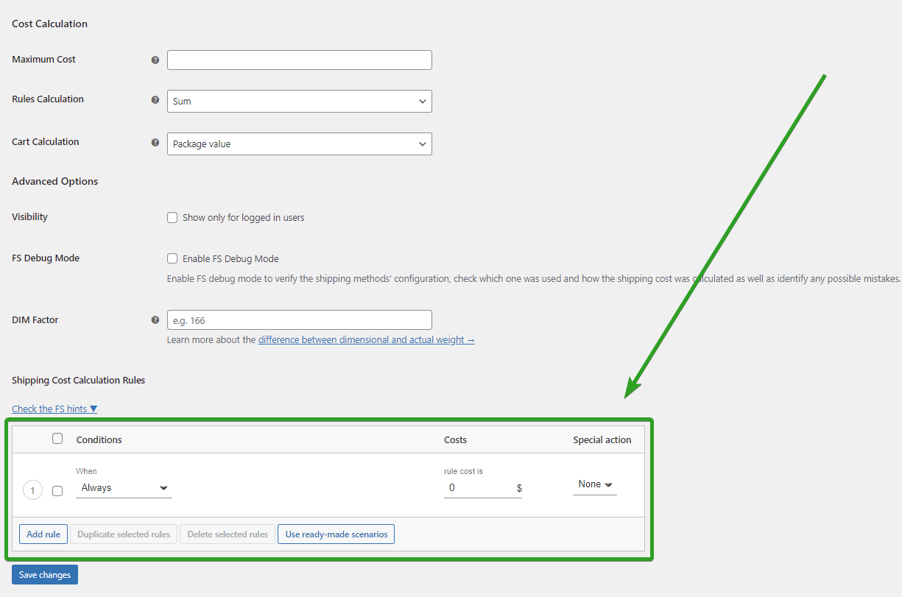The image size is (902, 597).
Task: Click the Advanced Options heading
Action: click(x=55, y=181)
